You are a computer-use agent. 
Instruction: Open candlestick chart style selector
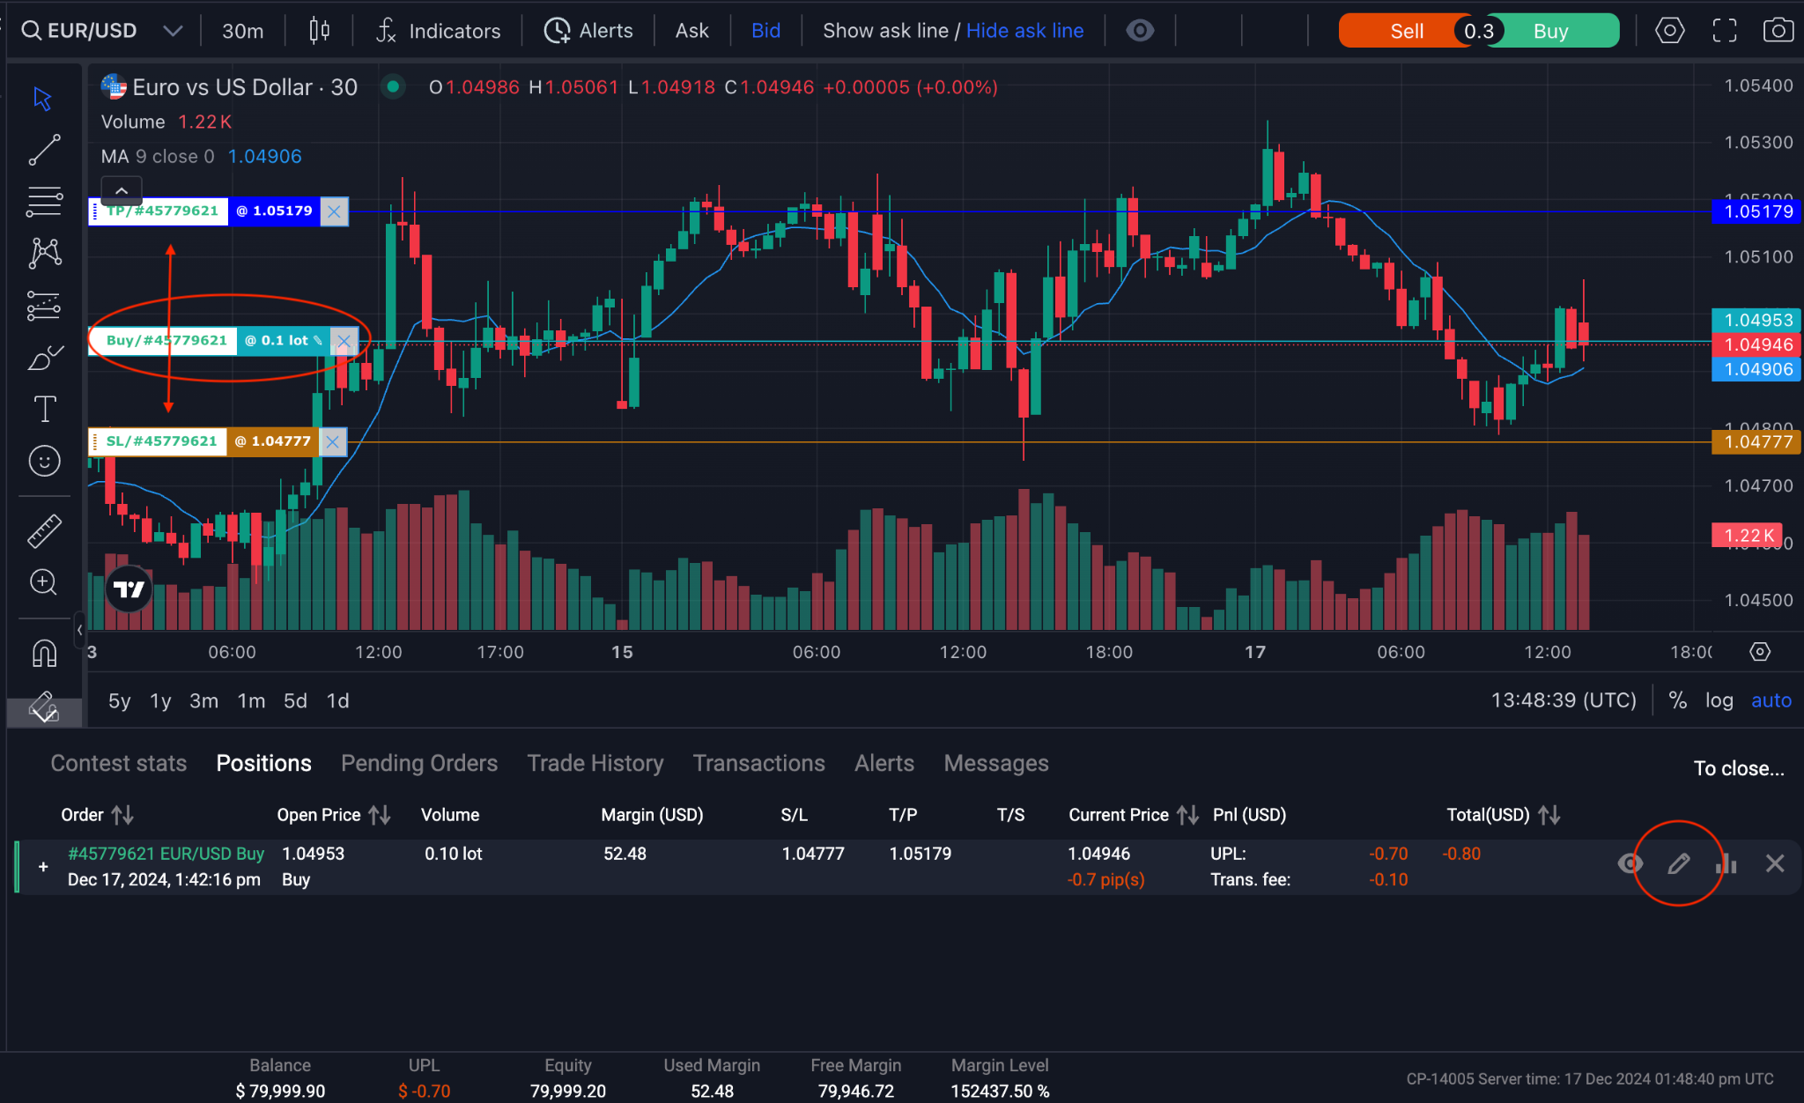point(319,31)
